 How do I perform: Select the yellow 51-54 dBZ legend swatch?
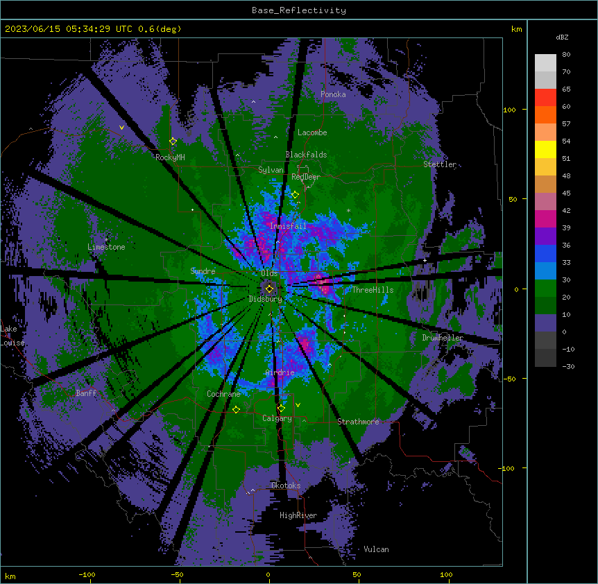pyautogui.click(x=545, y=149)
